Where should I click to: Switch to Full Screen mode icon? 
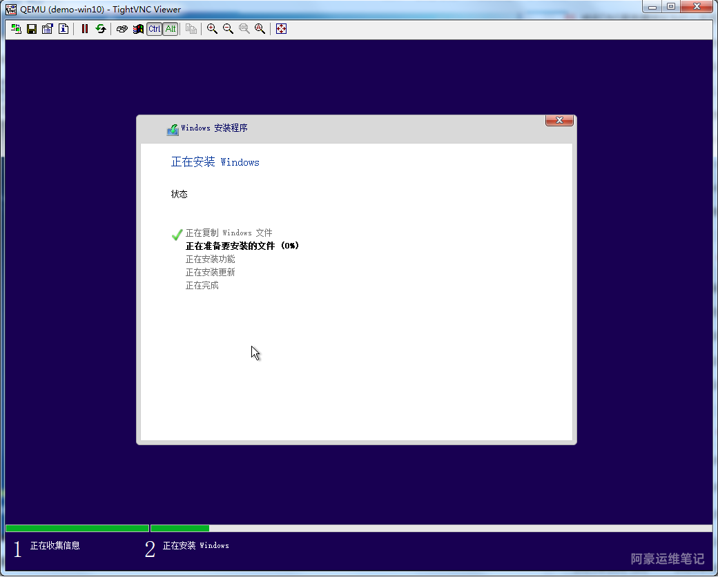[281, 29]
